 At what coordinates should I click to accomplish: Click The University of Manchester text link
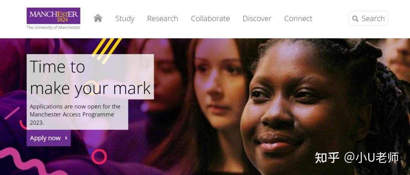54,27
